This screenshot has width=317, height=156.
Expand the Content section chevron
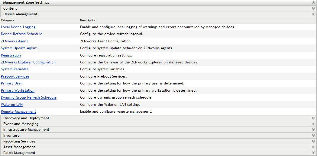pos(313,8)
